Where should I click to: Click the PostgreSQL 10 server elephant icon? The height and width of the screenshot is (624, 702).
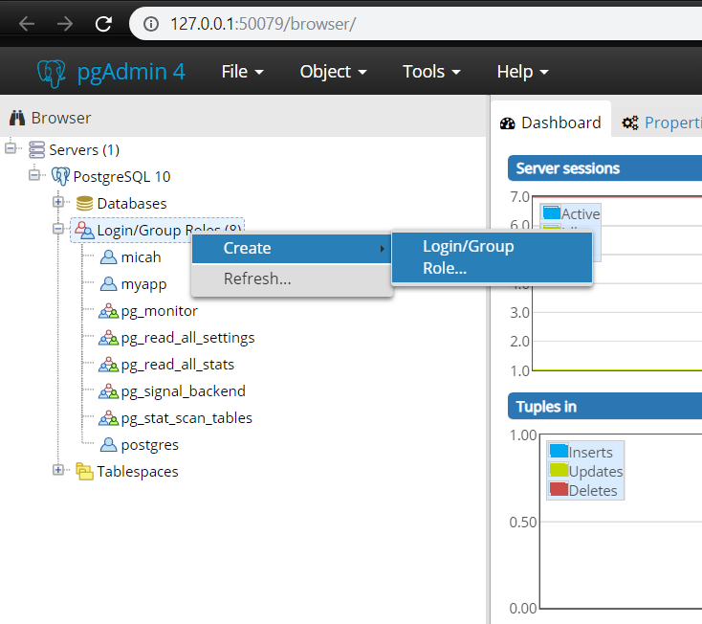tap(60, 176)
